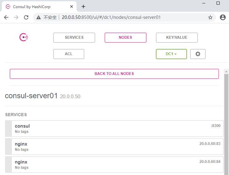
Task: Bookmark this page with the star icon
Action: click(x=210, y=17)
